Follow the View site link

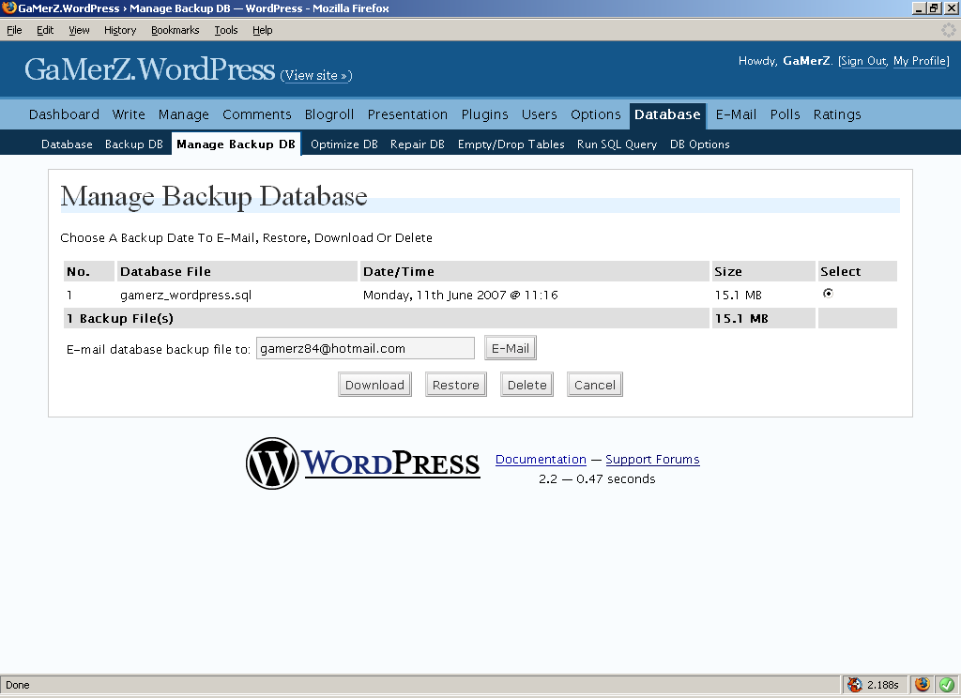tap(316, 75)
